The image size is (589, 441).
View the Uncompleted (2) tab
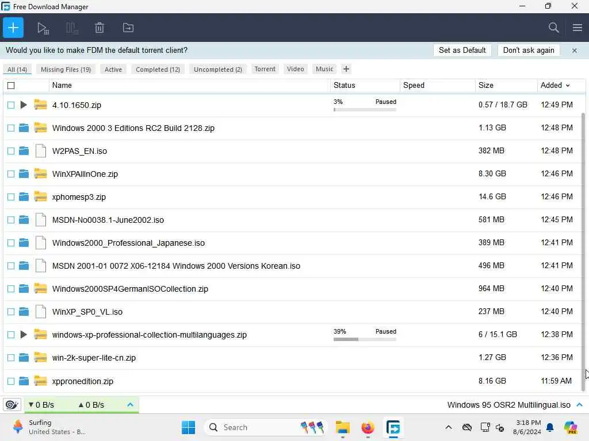point(218,69)
